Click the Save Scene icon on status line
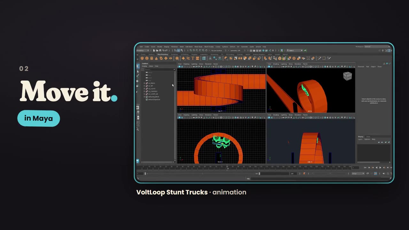This screenshot has height=230, width=409. click(x=160, y=50)
